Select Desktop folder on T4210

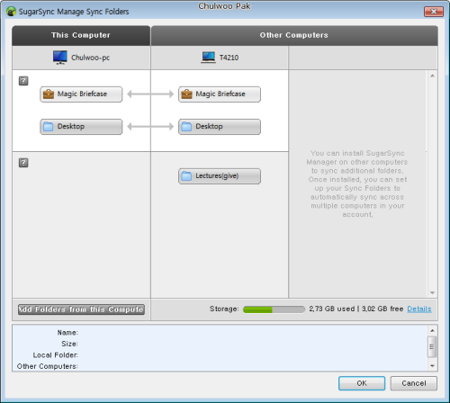(220, 127)
